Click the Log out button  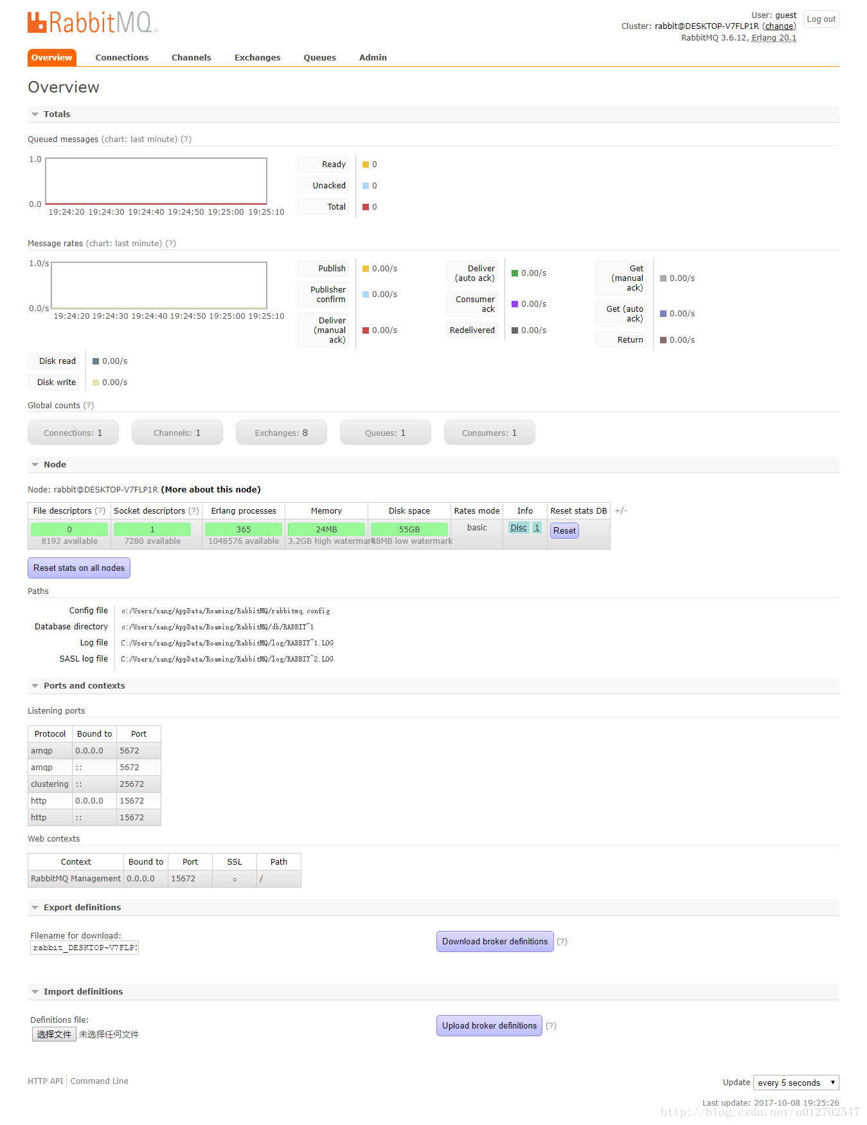click(x=821, y=19)
